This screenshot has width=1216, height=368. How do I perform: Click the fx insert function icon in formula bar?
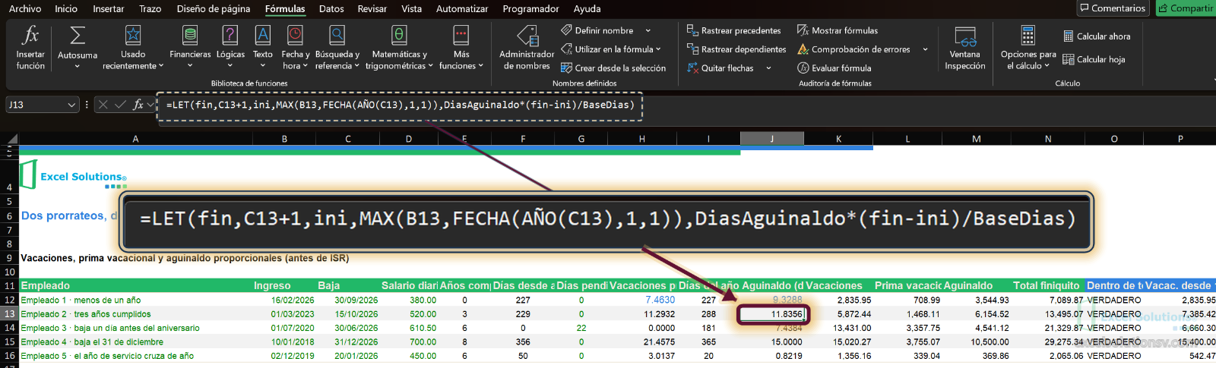click(138, 105)
